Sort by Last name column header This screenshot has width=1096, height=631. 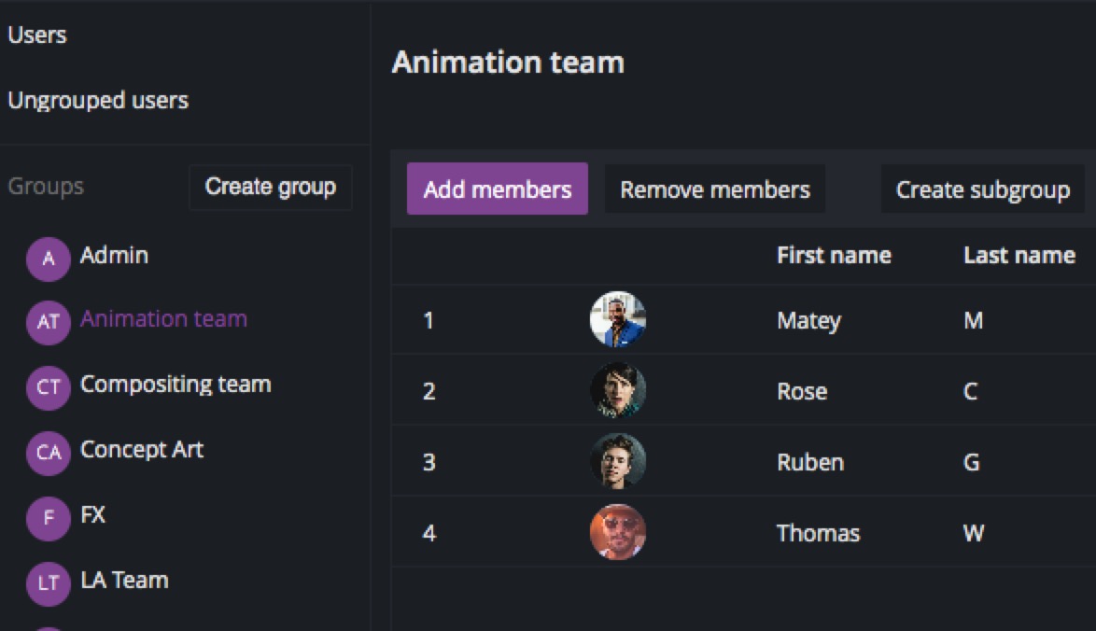click(x=1019, y=256)
